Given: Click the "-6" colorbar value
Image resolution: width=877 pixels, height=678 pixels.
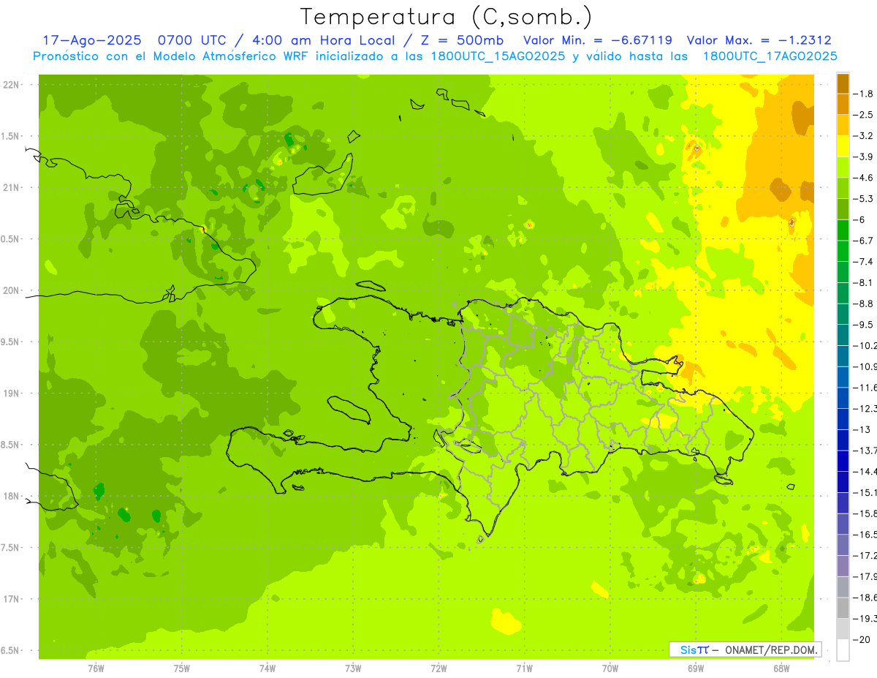Looking at the screenshot, I should pos(860,219).
